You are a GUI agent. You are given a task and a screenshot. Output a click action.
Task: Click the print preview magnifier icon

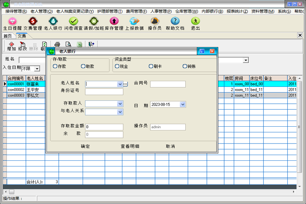click(x=68, y=44)
